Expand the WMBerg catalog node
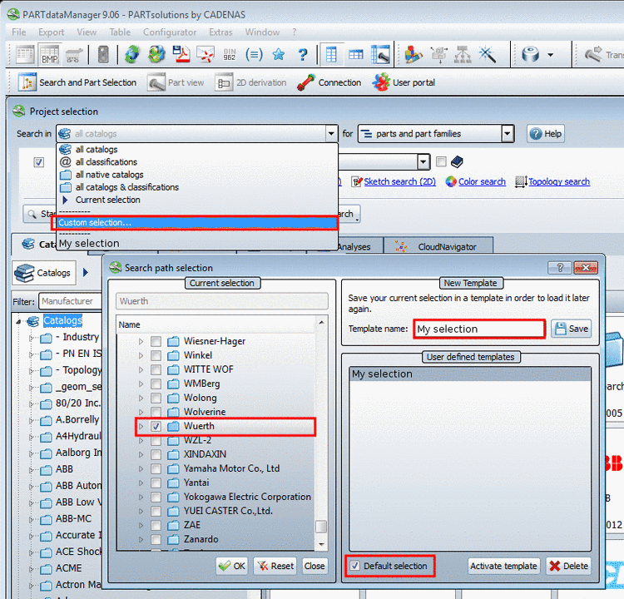 141,384
